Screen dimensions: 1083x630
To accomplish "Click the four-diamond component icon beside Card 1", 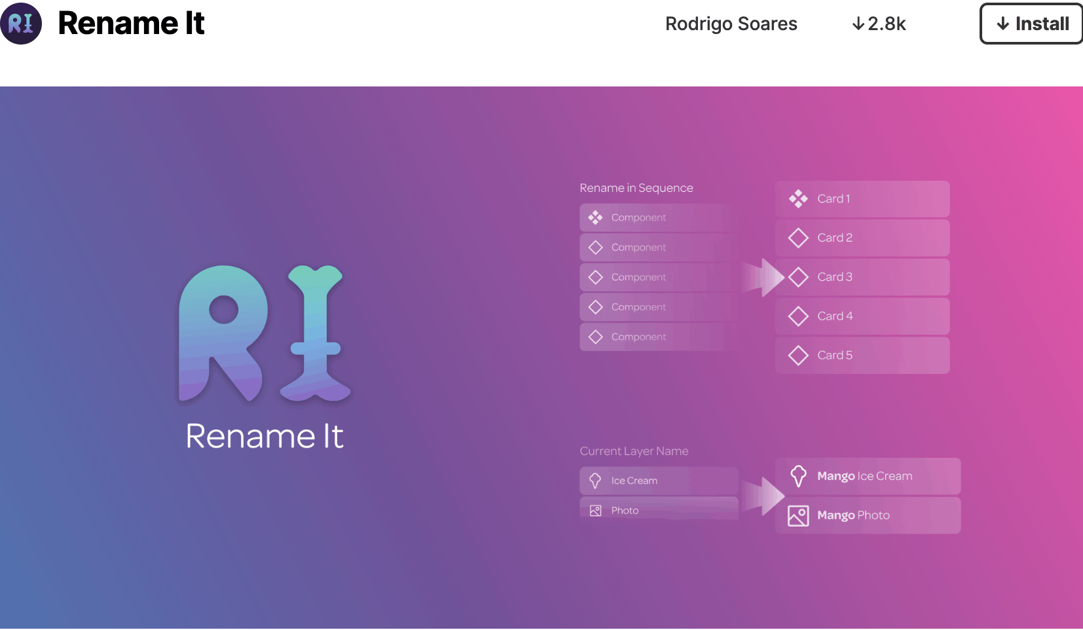I will [x=798, y=198].
